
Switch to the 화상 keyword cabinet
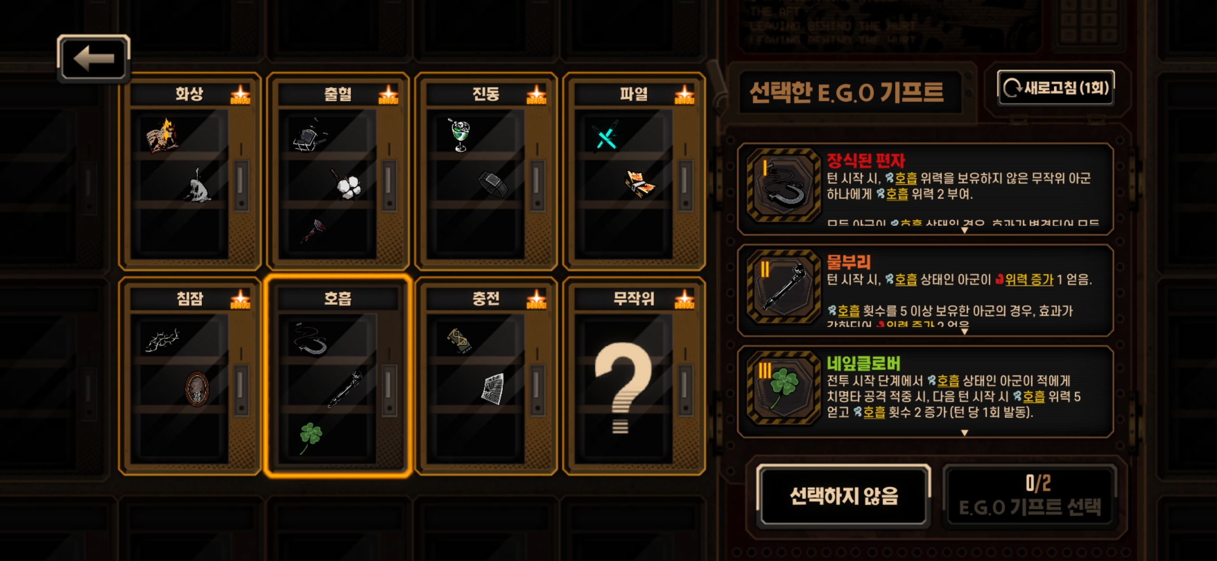(189, 95)
